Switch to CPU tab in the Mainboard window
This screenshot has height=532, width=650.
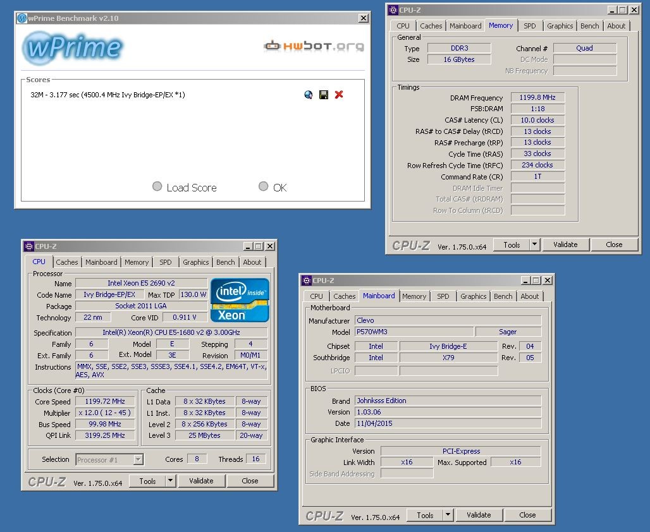coord(316,296)
